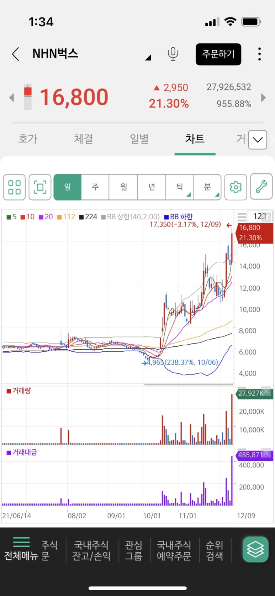The image size is (275, 596).
Task: Tap the 21.30% change rate text
Action: [x=169, y=104]
